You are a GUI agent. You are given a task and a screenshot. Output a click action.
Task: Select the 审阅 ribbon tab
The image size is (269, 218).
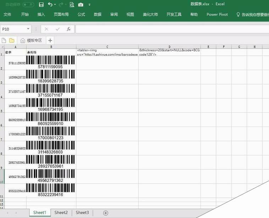pos(114,15)
